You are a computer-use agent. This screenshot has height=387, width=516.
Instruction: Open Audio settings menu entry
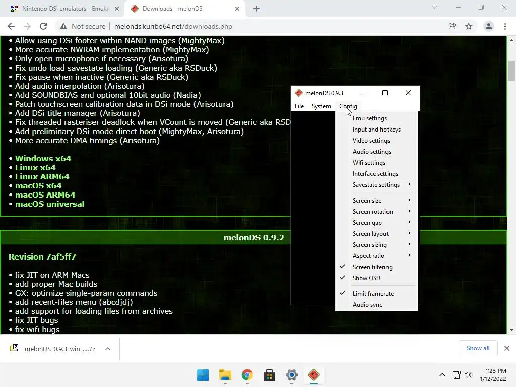click(x=376, y=152)
